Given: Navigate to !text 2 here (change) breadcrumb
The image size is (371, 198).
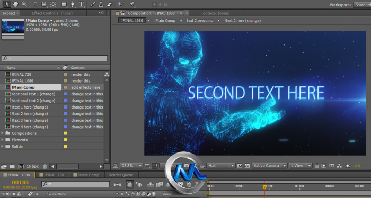Looking at the screenshot, I should 243,20.
